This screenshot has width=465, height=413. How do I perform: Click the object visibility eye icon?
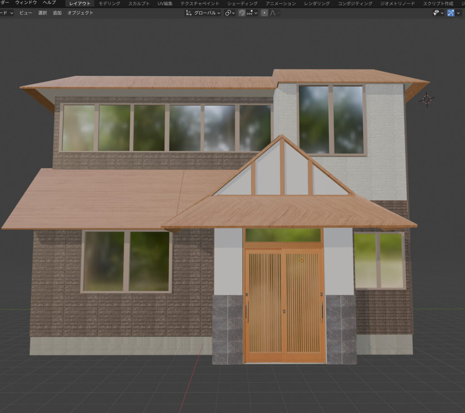(436, 13)
